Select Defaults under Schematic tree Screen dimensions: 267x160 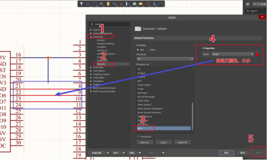coord(101,64)
